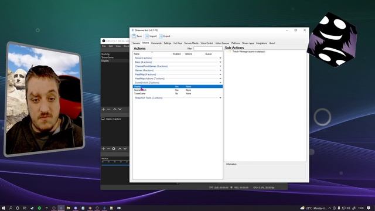Collapse the SceneSwitch (3 actions) group

tap(220, 83)
